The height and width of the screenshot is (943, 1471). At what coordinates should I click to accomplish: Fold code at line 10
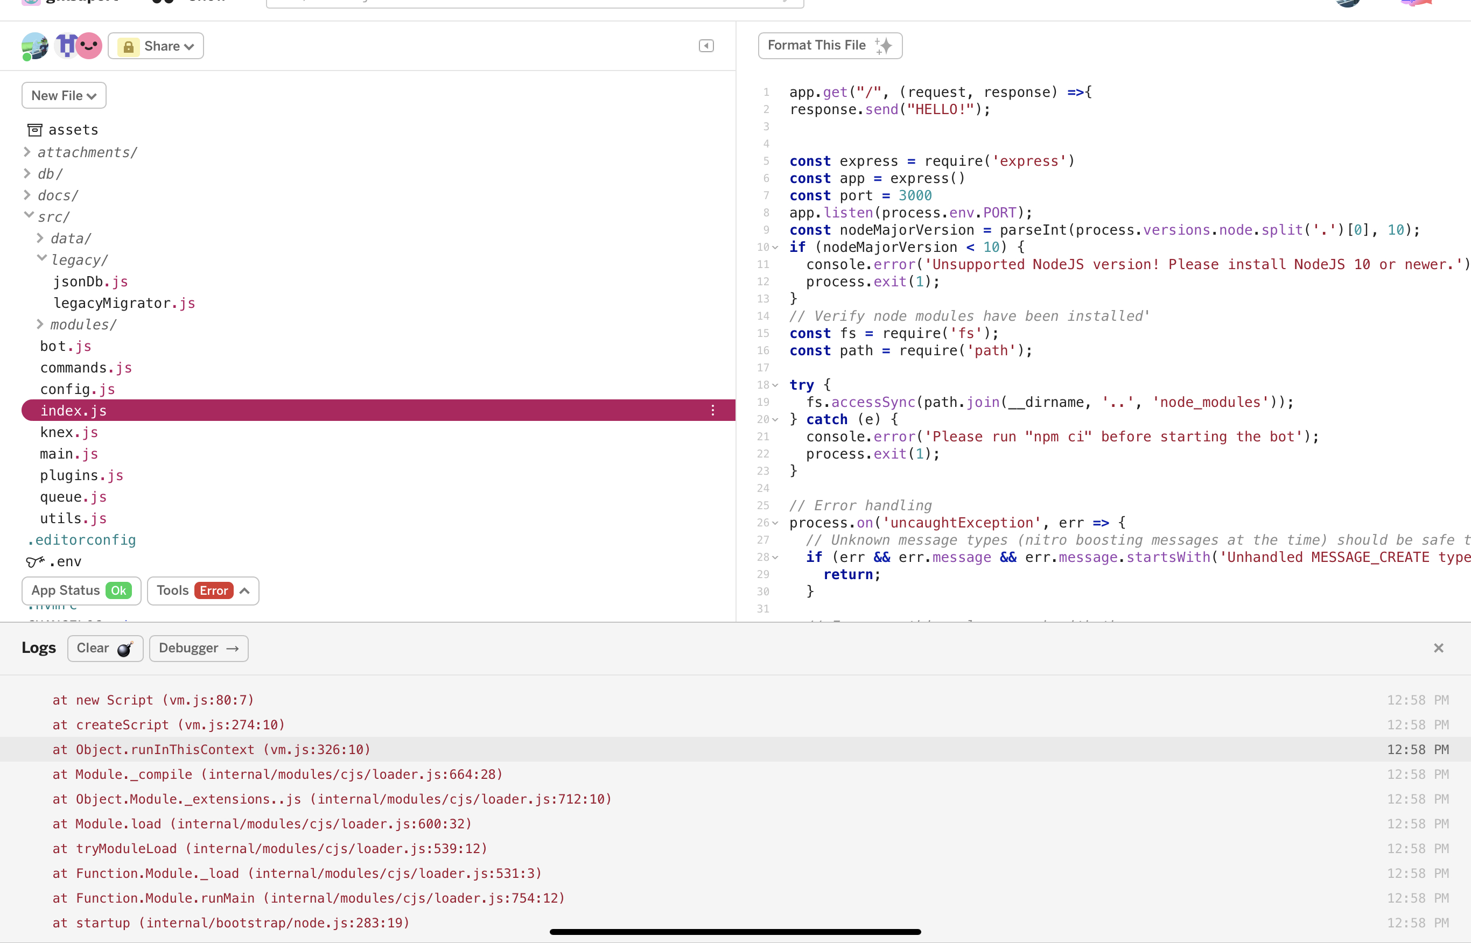[x=775, y=248]
